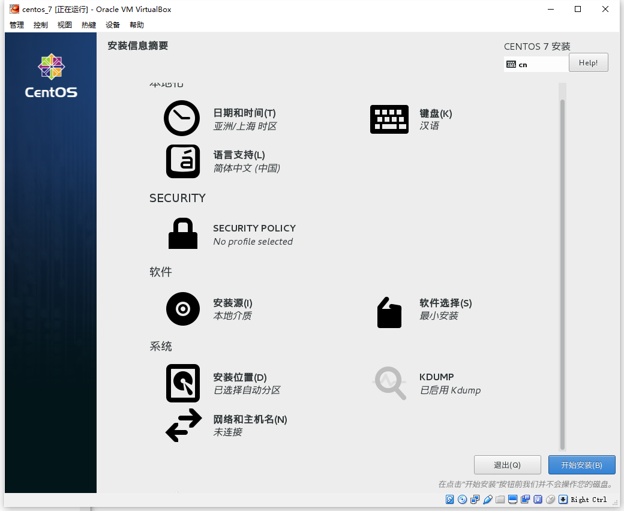The width and height of the screenshot is (624, 511).
Task: Open the 安装位置 hard disk icon
Action: (x=183, y=383)
